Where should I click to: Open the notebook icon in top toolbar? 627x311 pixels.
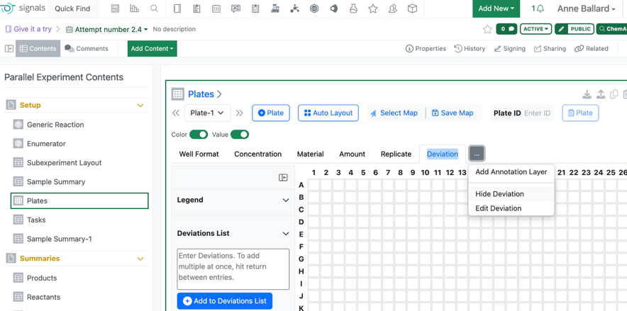pos(177,9)
